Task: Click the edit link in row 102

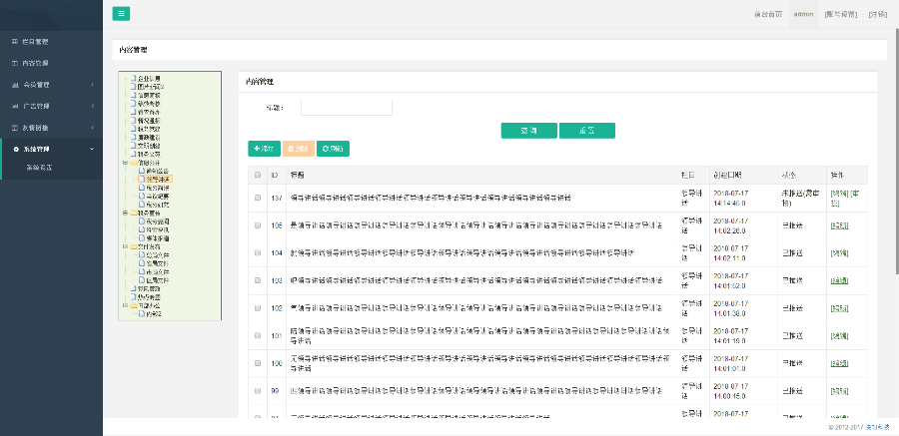Action: point(839,308)
